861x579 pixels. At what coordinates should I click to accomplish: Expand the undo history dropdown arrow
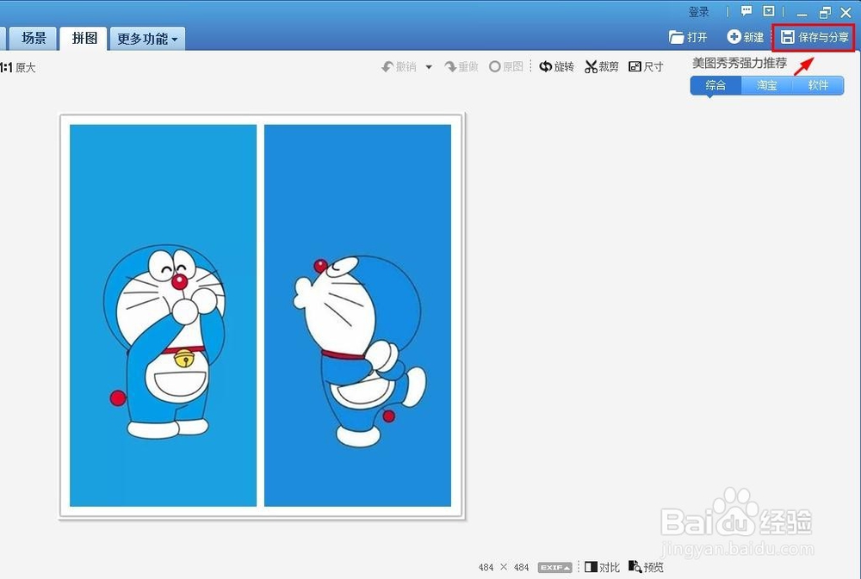429,67
